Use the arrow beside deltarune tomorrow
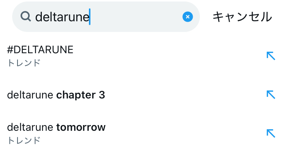This screenshot has width=285, height=157. [271, 133]
